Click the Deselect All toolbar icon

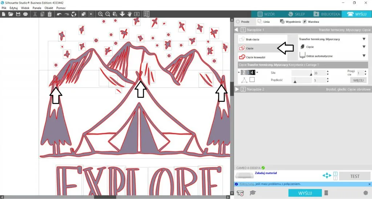91,14
